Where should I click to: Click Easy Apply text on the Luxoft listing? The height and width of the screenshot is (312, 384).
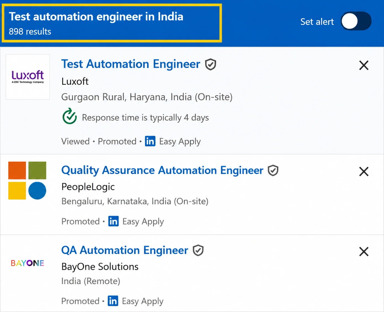180,142
